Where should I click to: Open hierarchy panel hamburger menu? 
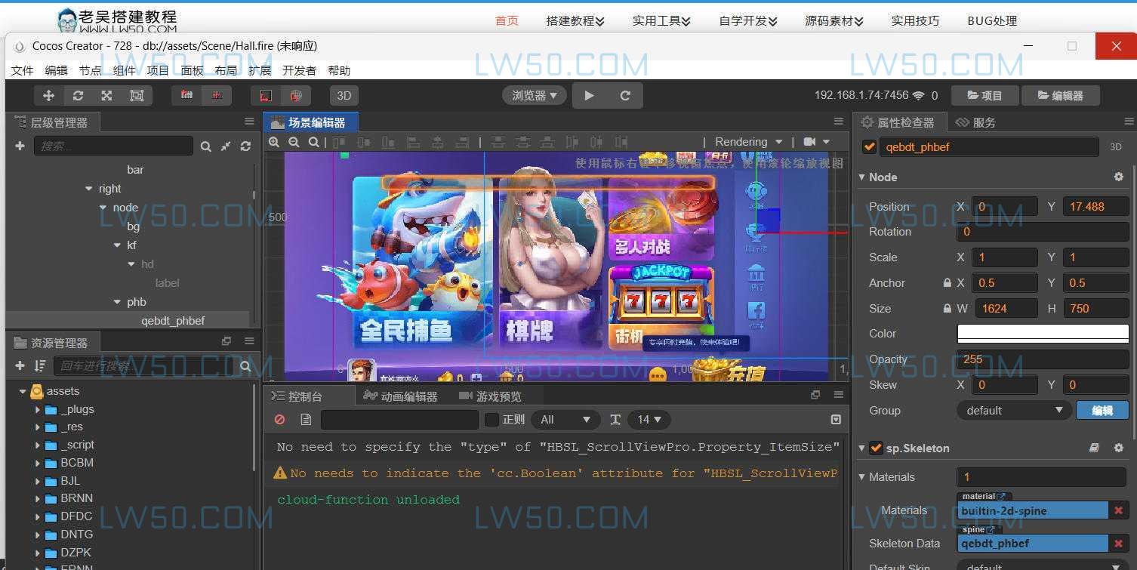click(x=249, y=122)
